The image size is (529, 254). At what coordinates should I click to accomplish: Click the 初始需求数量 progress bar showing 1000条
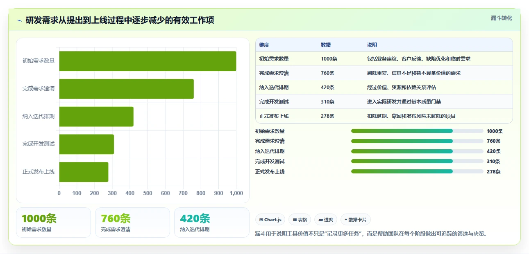417,131
